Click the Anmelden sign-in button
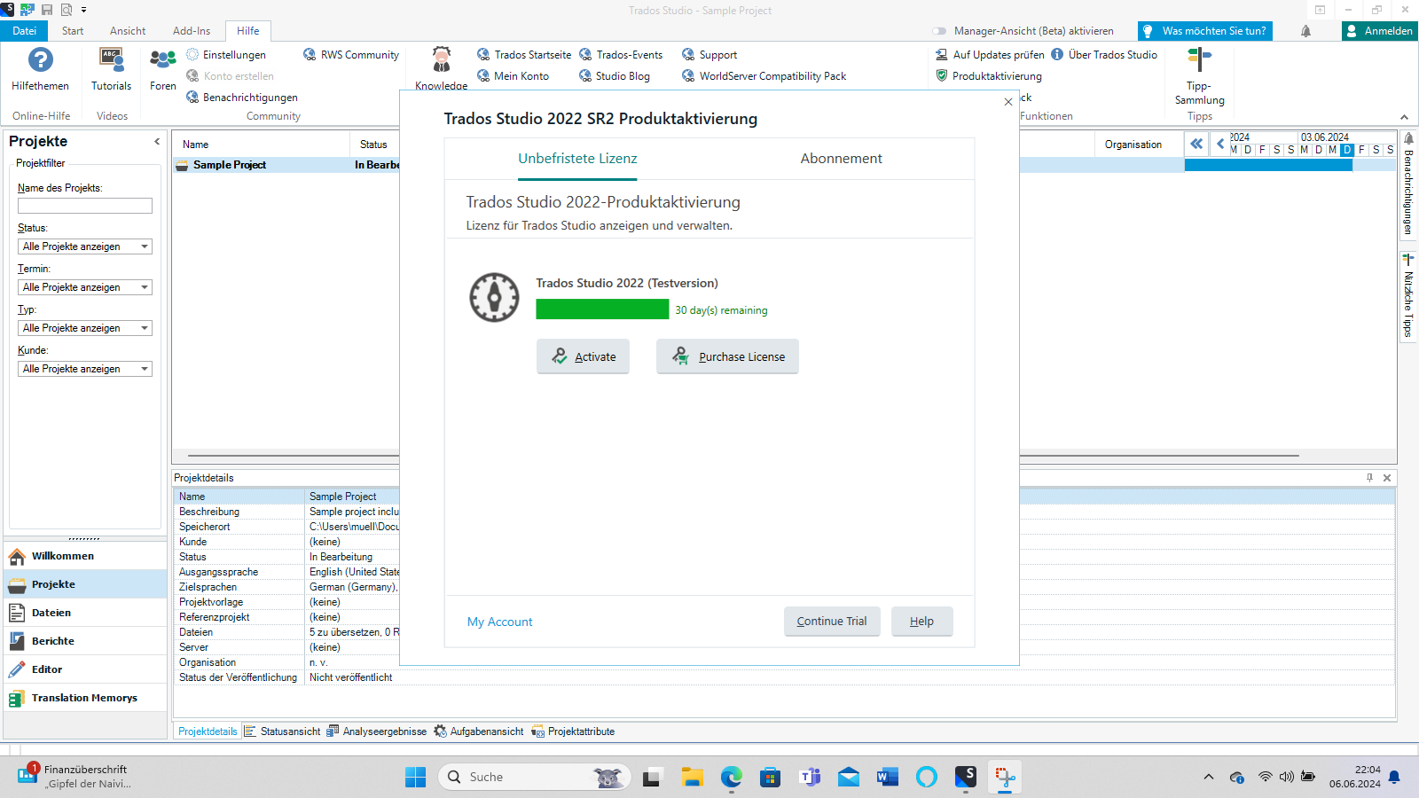The image size is (1419, 798). click(x=1380, y=31)
